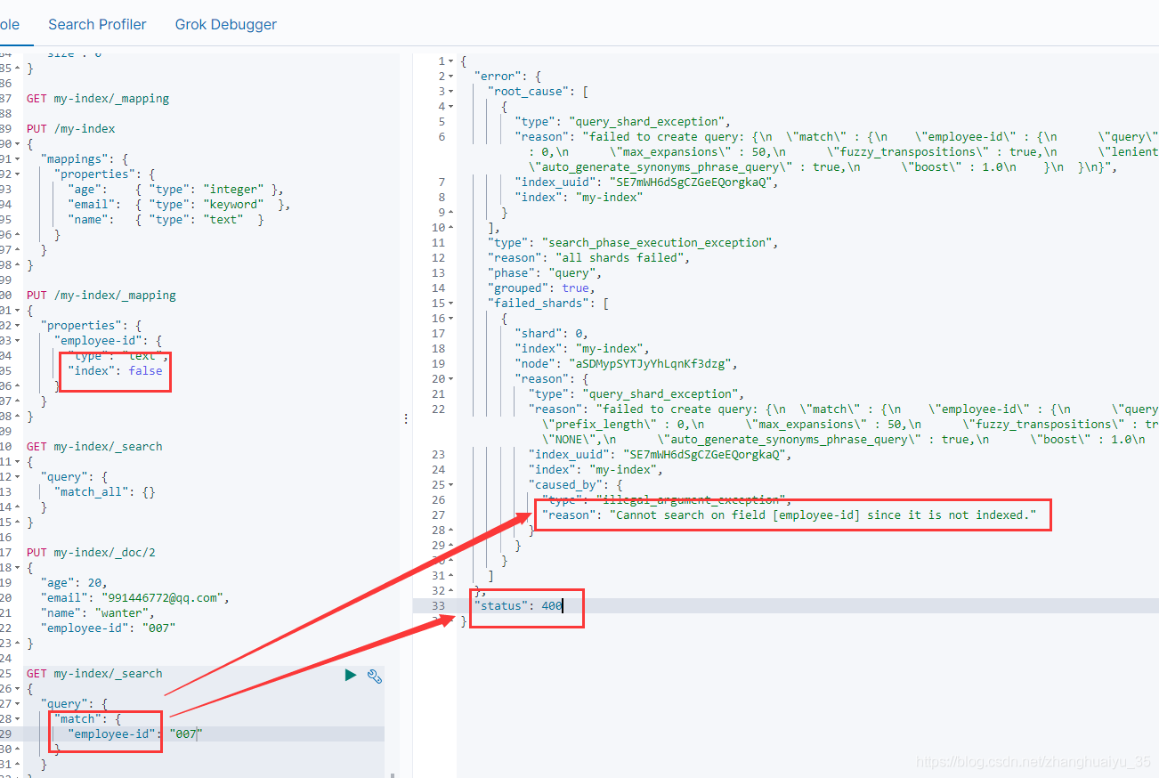Click the "PUT /my-index/_mapping" request line
This screenshot has width=1159, height=778.
point(101,295)
